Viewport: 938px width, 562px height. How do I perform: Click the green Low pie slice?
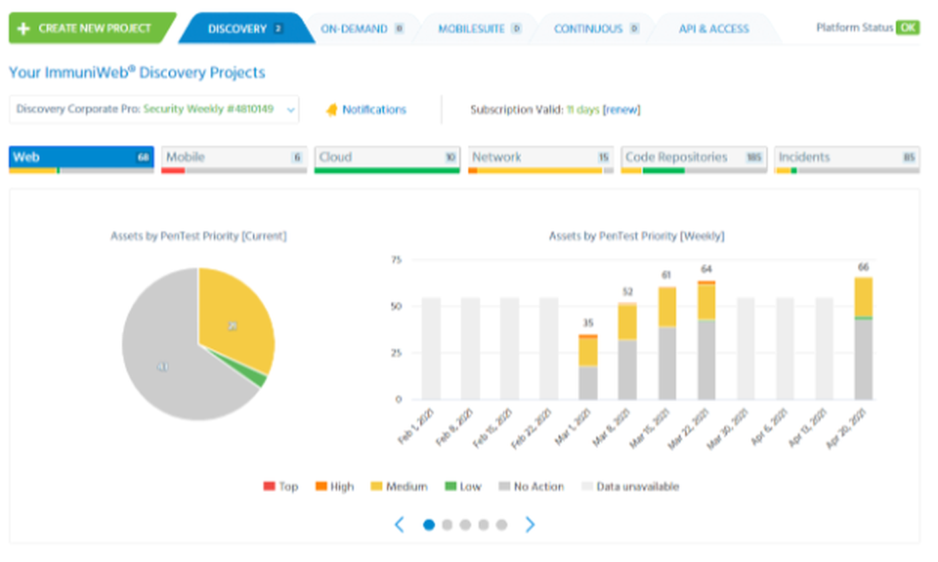pyautogui.click(x=257, y=379)
